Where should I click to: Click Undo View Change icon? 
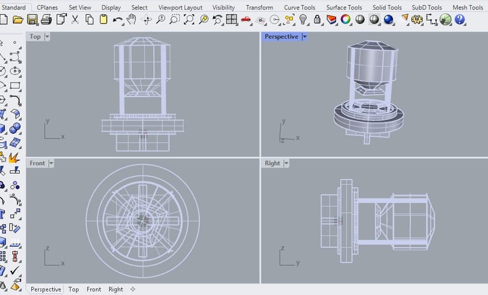(x=217, y=20)
